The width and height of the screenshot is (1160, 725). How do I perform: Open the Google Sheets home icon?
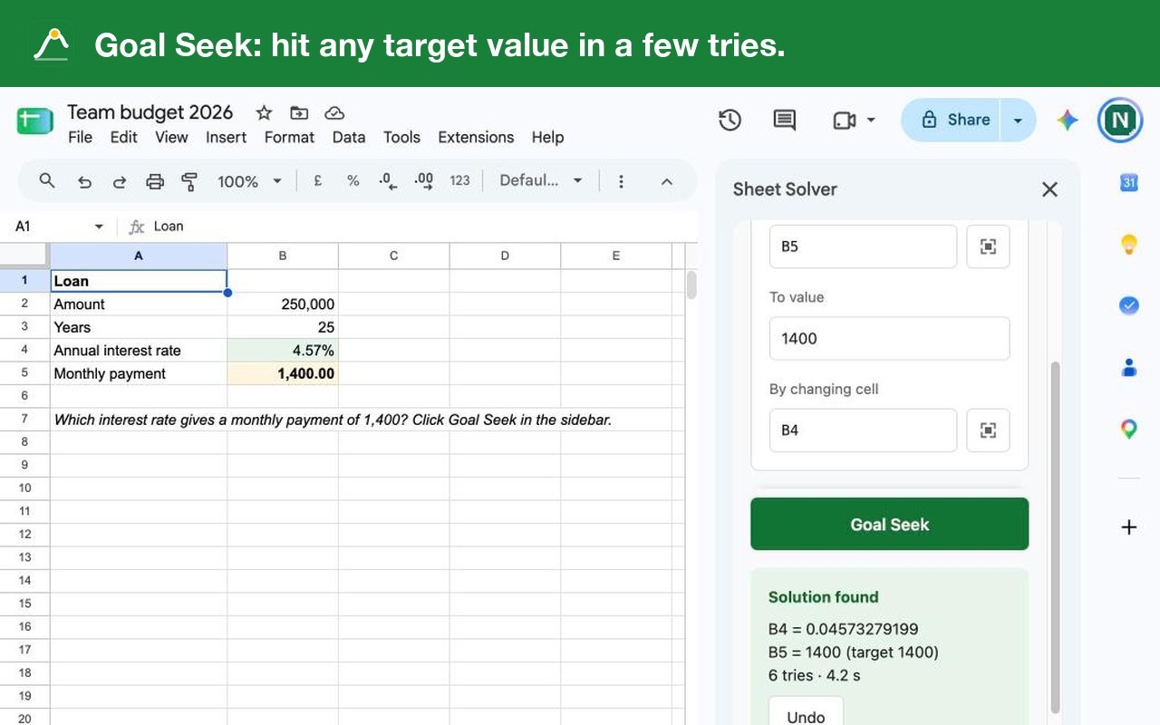(35, 121)
